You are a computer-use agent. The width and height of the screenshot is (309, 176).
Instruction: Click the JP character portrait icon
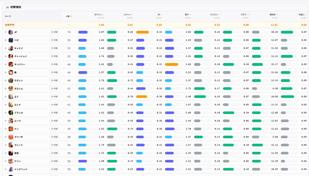(x=11, y=32)
